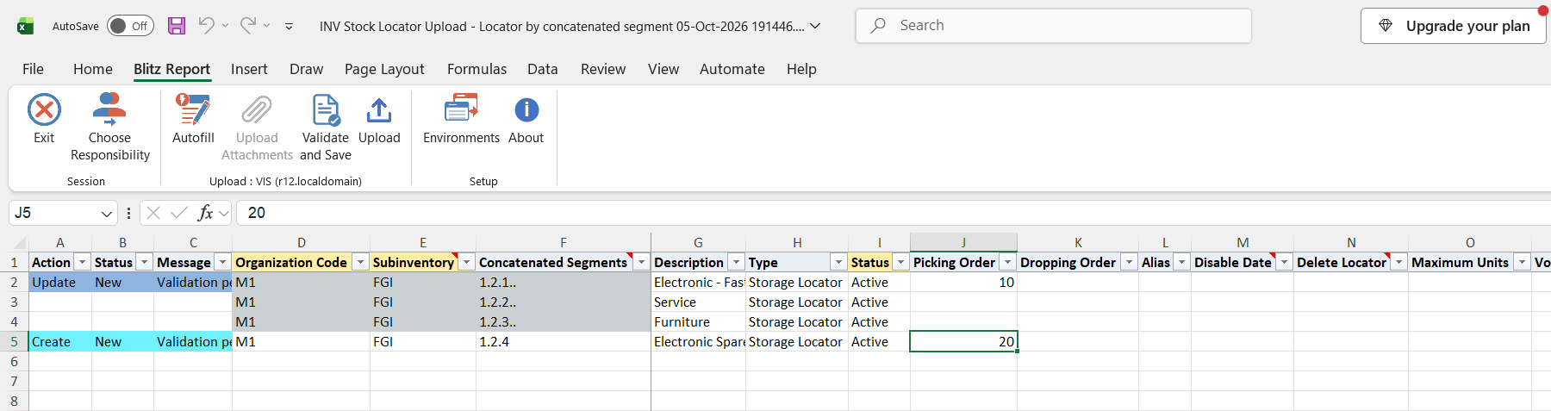The width and height of the screenshot is (1551, 411).
Task: Open the Name Box dropdown
Action: click(x=107, y=213)
